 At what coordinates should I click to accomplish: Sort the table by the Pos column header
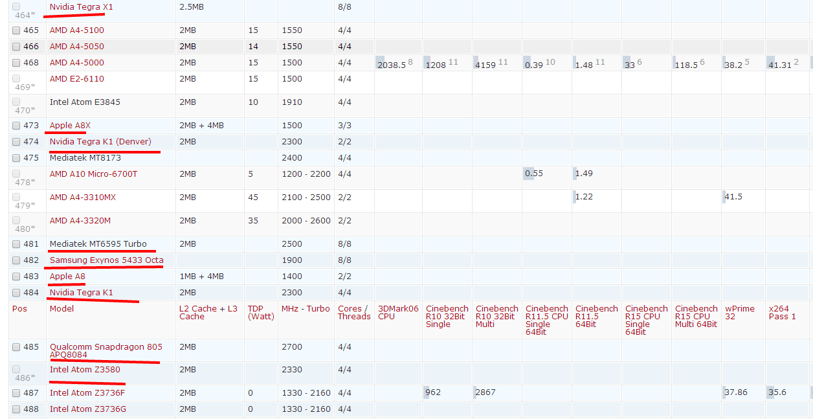click(x=20, y=309)
